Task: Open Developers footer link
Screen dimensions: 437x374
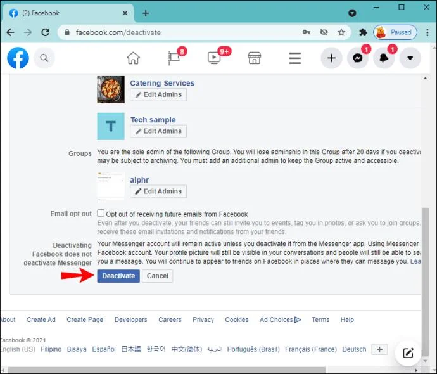Action: pos(130,319)
